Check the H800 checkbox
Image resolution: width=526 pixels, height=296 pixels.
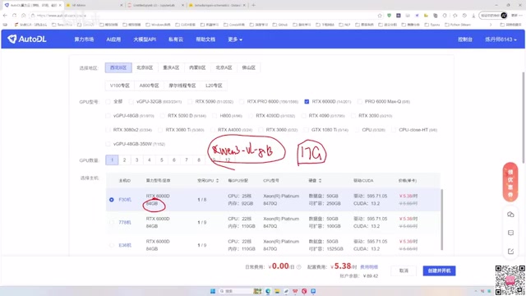pyautogui.click(x=215, y=116)
